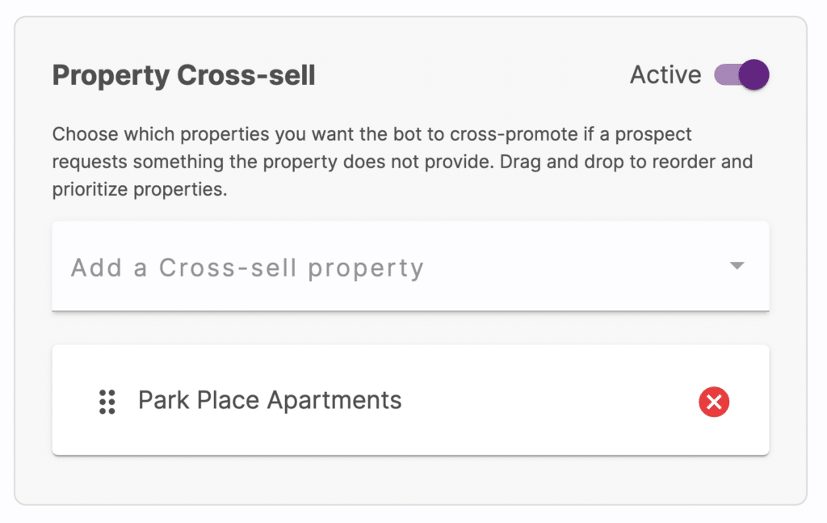Click the Add a Cross-sell property placeholder text
This screenshot has height=523, width=827.
coord(247,268)
